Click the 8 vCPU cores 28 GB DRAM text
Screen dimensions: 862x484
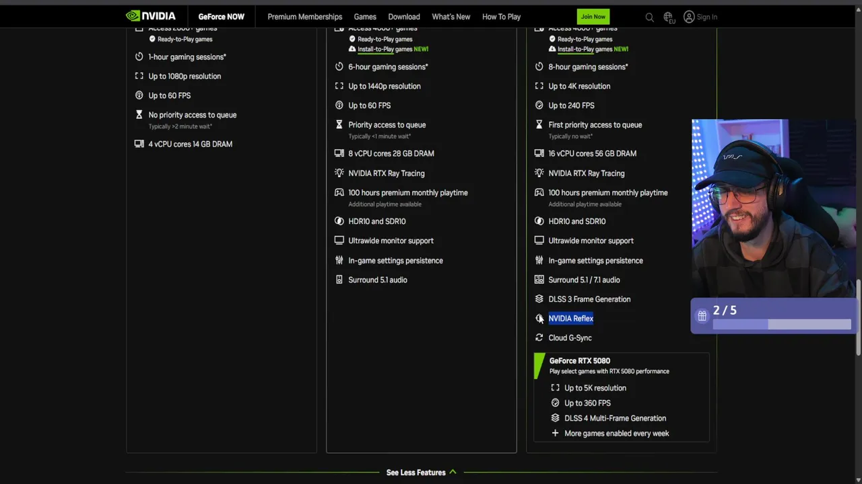[x=391, y=153]
